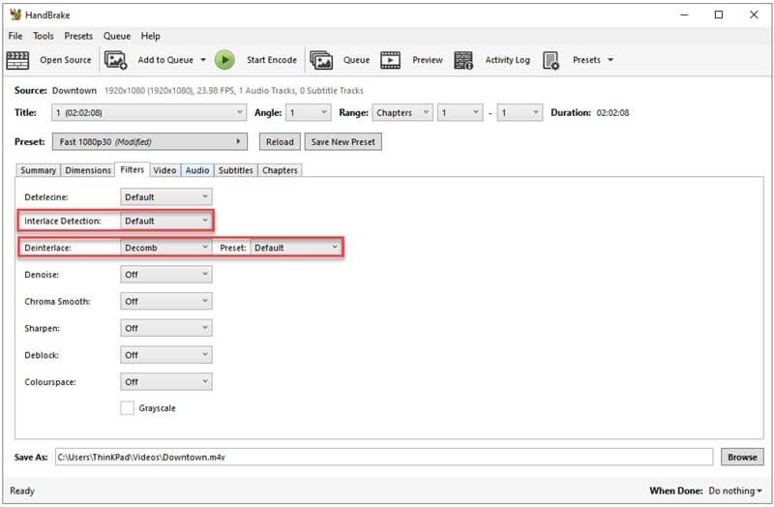The width and height of the screenshot is (774, 507).
Task: Open the Range Chapters dropdown
Action: pos(402,112)
